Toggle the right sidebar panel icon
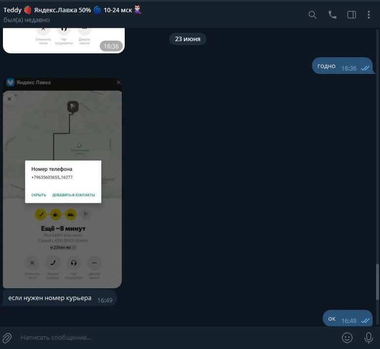The height and width of the screenshot is (349, 380). point(352,15)
